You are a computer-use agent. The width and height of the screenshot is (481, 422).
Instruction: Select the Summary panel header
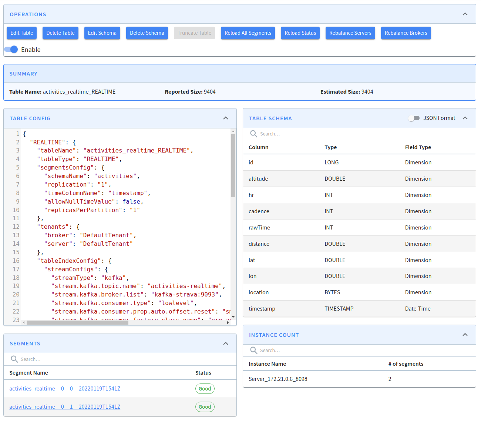[x=23, y=73]
